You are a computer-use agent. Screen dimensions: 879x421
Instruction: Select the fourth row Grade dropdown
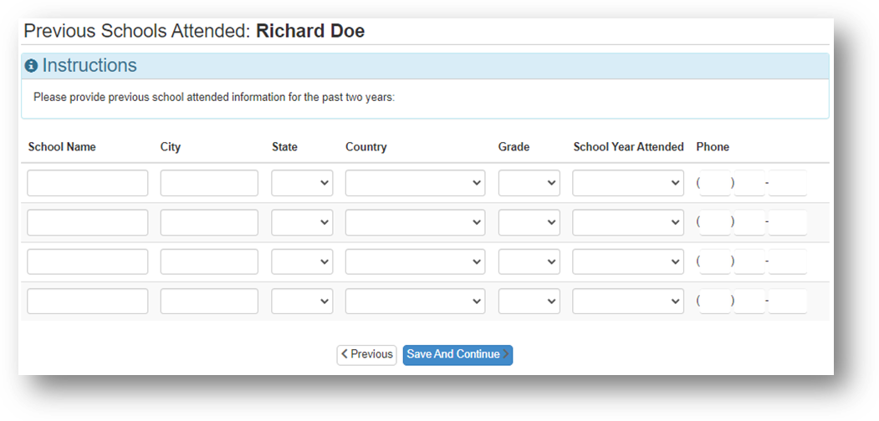[x=529, y=302]
